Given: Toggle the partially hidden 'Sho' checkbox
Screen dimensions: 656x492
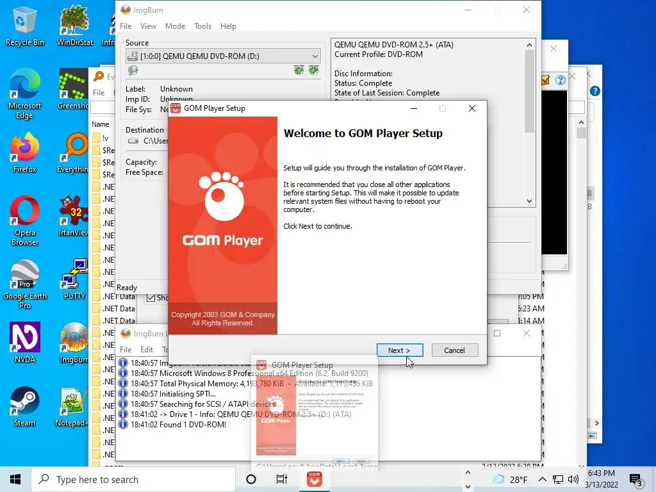Looking at the screenshot, I should 151,298.
